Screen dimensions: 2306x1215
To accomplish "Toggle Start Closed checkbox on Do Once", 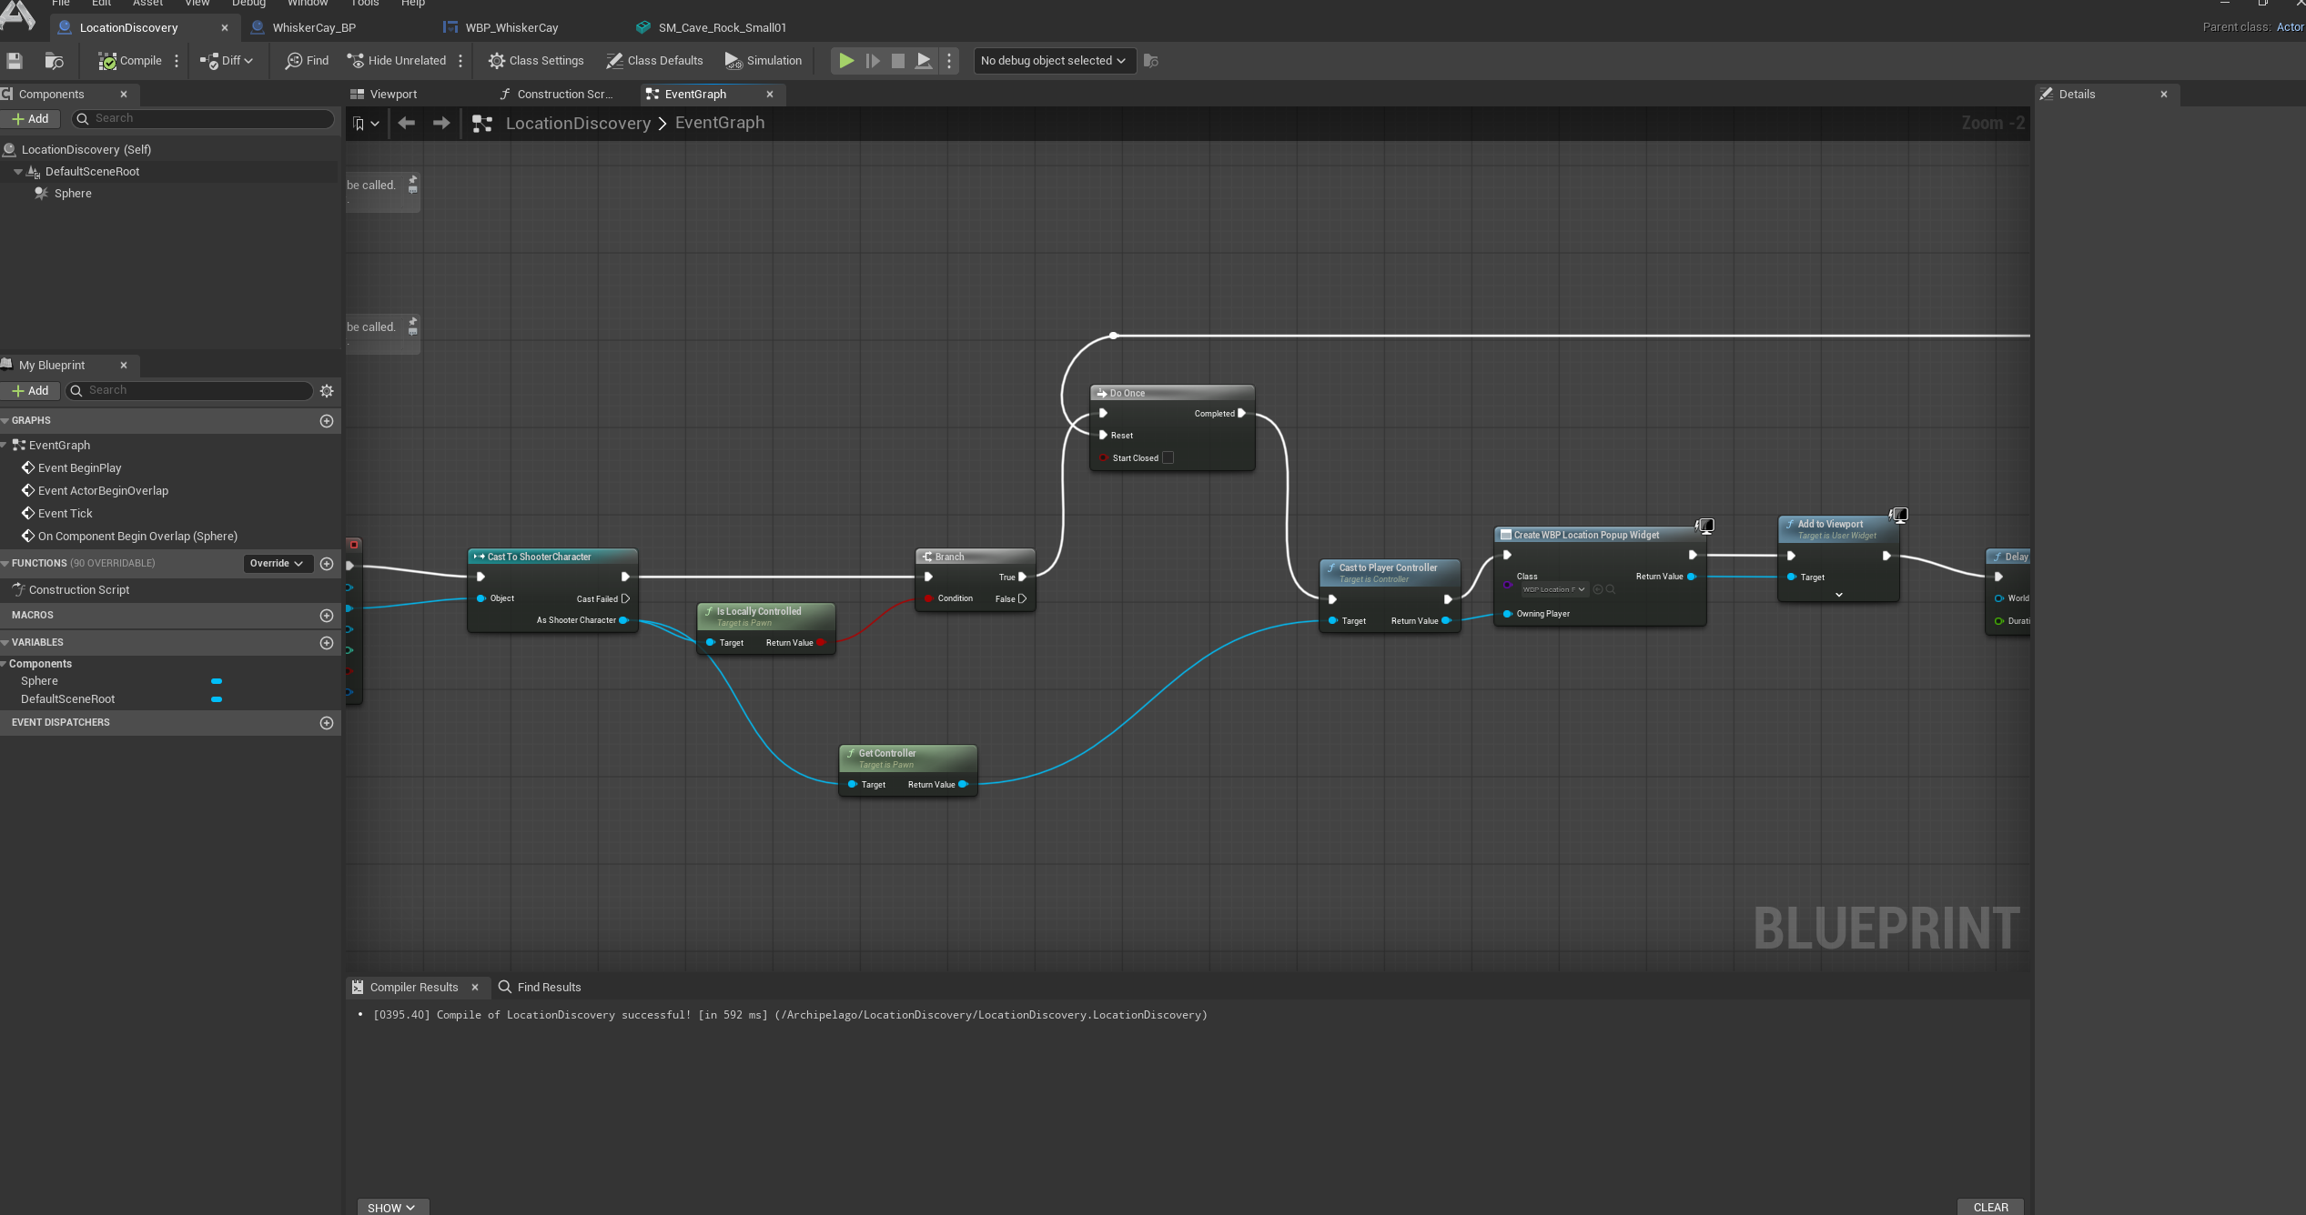I will click(1168, 457).
